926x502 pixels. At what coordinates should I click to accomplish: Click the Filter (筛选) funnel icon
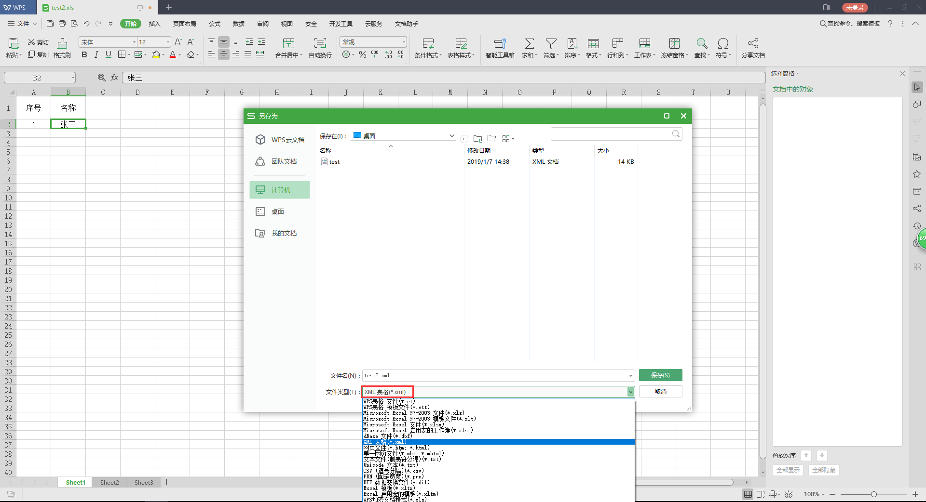(x=551, y=43)
